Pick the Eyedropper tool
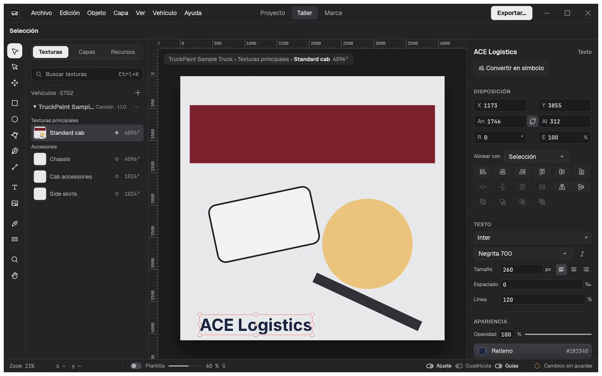Image resolution: width=602 pixels, height=376 pixels. pos(15,223)
